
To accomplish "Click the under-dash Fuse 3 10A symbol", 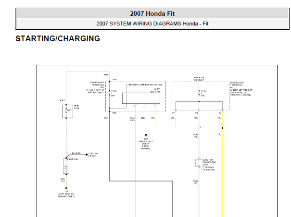I will pos(199,93).
